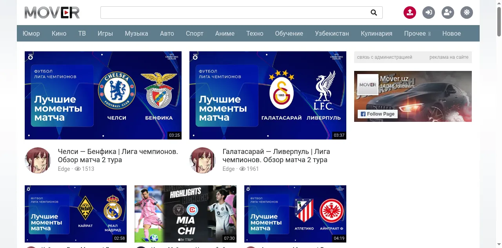
Task: Open the Новое section
Action: (451, 33)
